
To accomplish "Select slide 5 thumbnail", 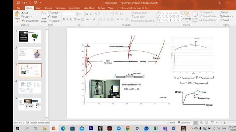I will pyautogui.click(x=30, y=104).
